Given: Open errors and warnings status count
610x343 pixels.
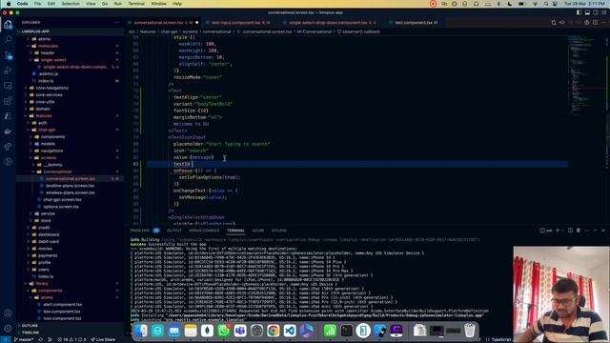Looking at the screenshot, I should [72, 339].
